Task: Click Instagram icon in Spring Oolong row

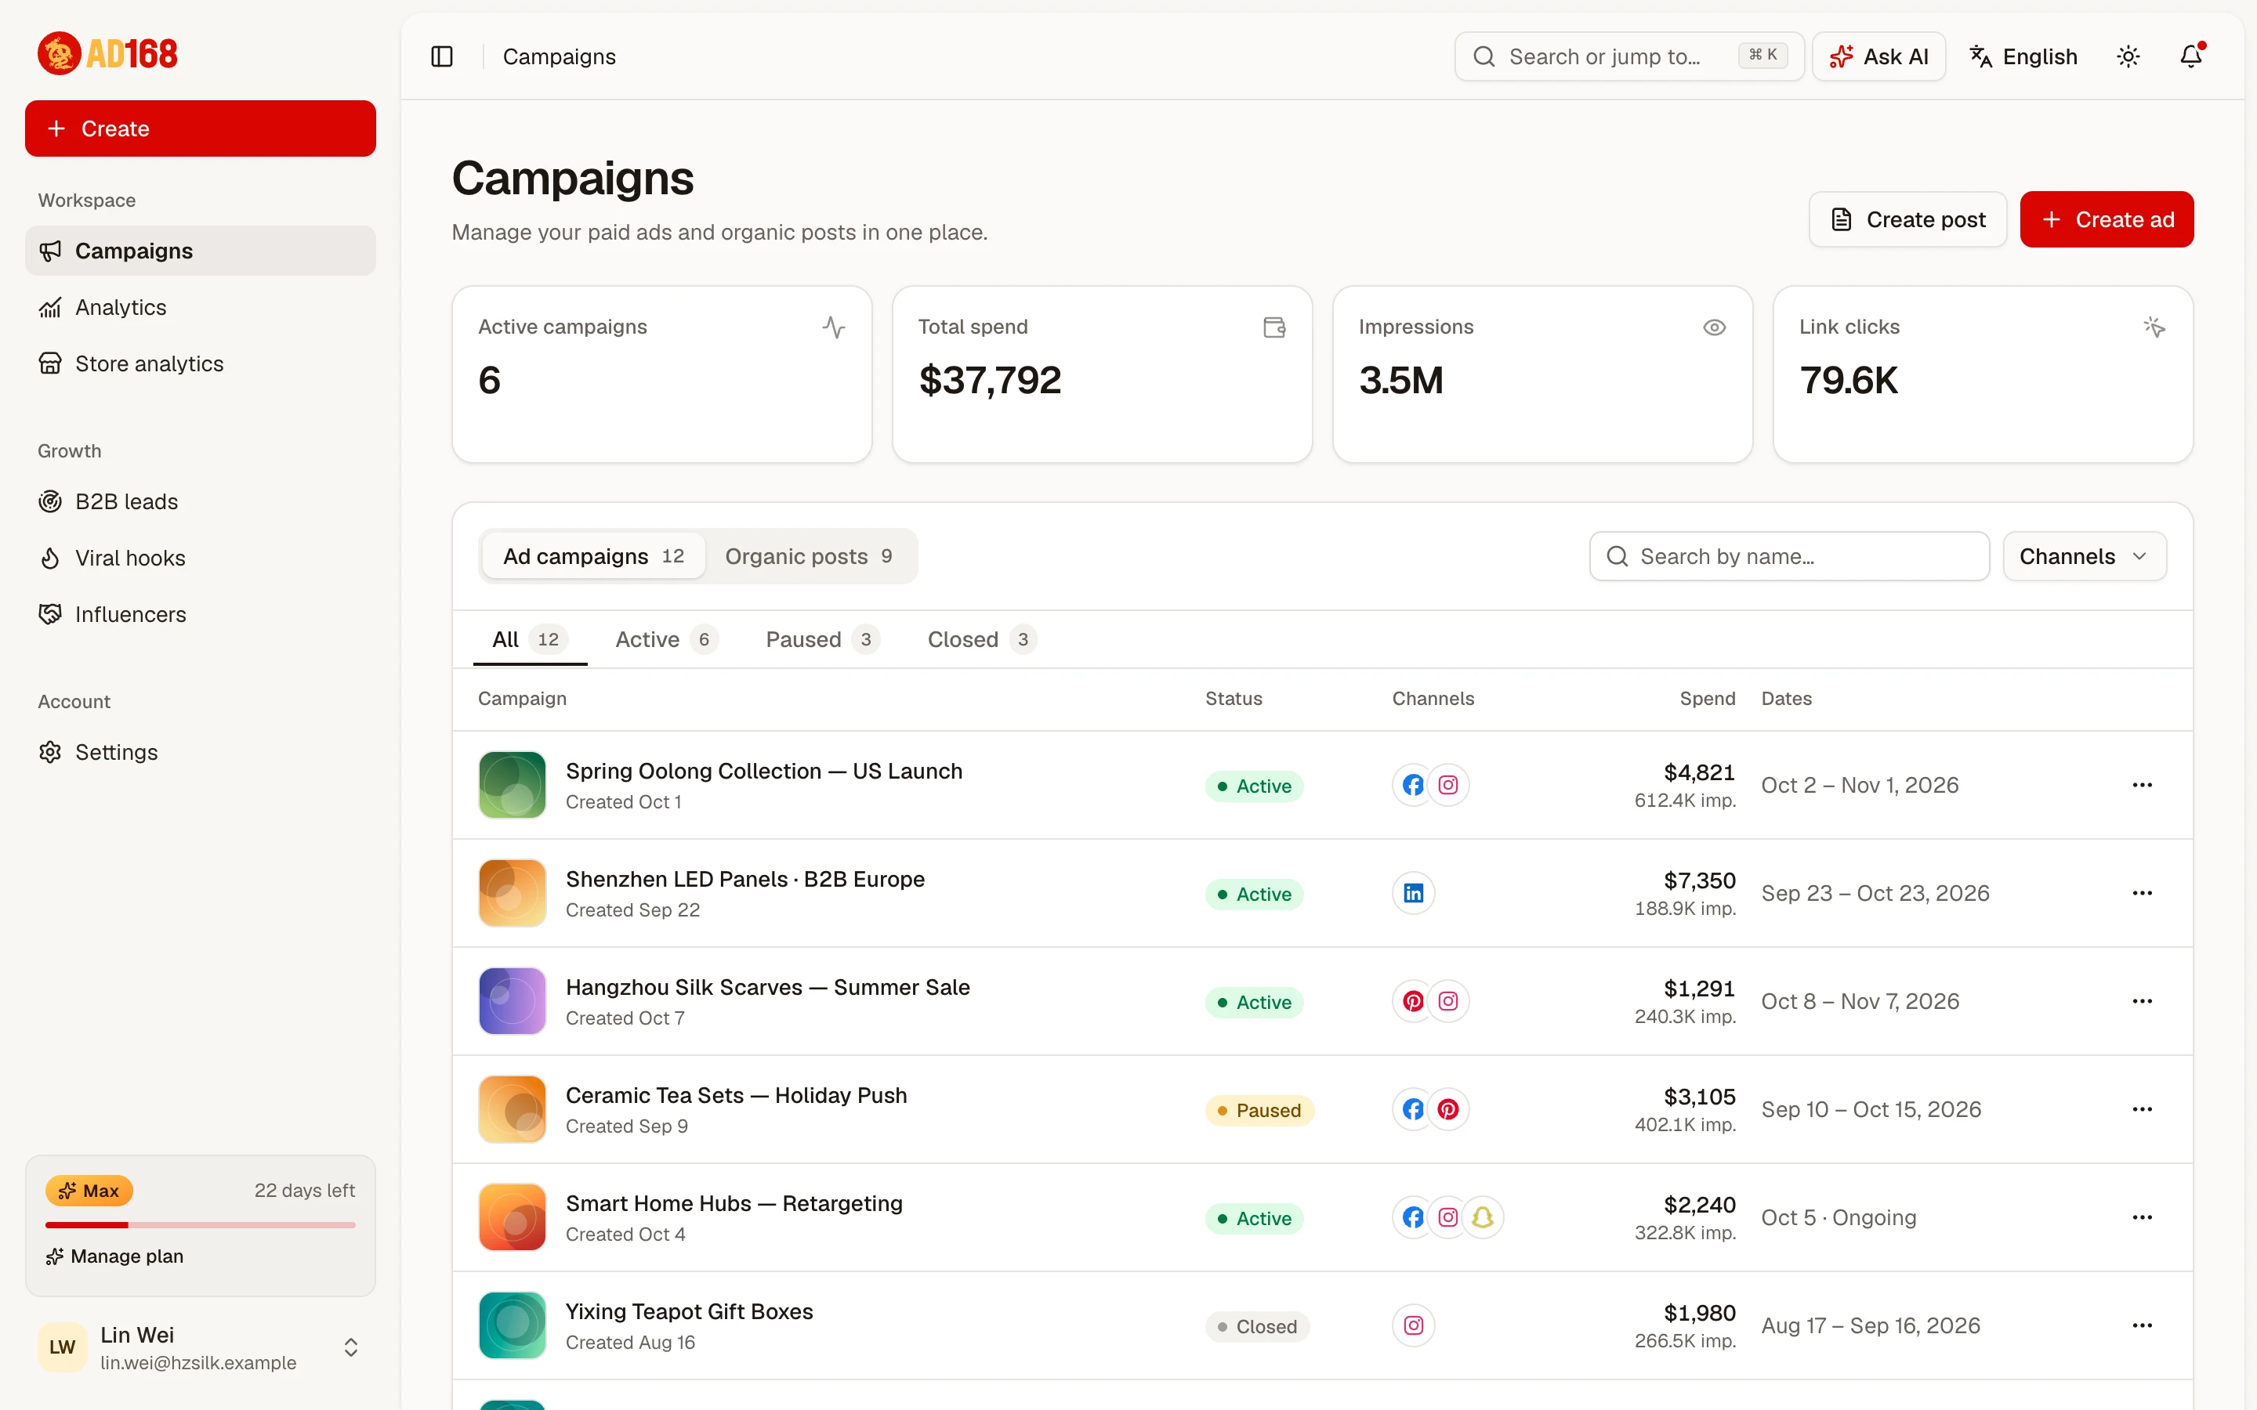Action: [x=1448, y=785]
